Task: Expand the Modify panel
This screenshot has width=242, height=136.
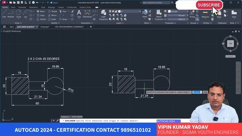Action: 55,23
